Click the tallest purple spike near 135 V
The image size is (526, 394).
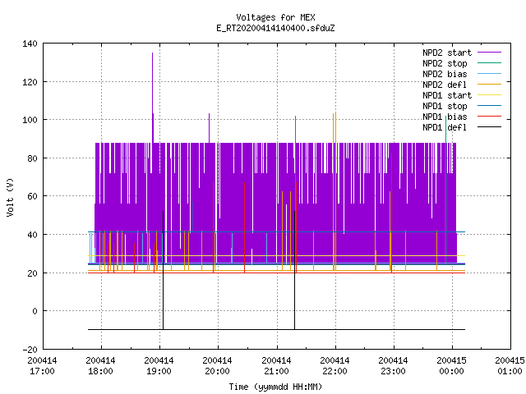pos(152,97)
